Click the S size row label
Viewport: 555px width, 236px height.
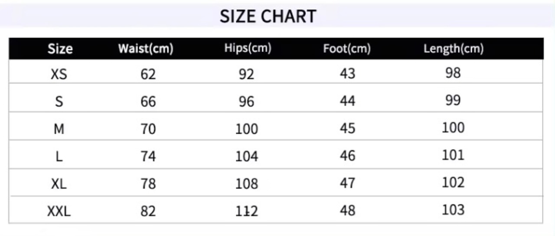click(59, 102)
